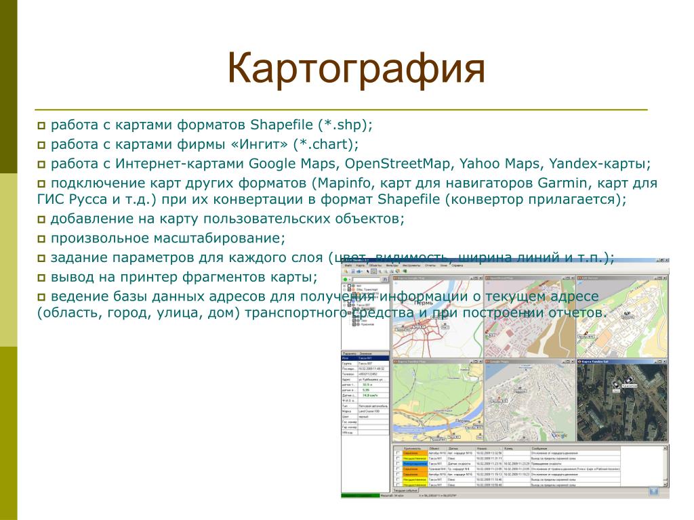Viewport: 694px width, 520px height.
Task: Click the highlighted rectangle zoom tool
Action: tap(373, 272)
